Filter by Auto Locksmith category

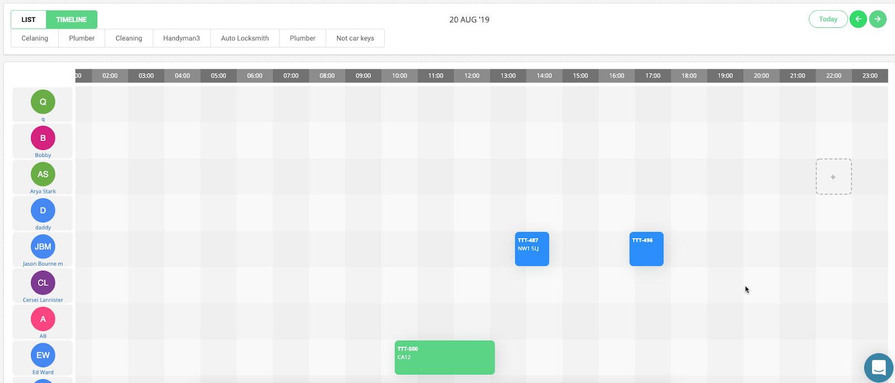[244, 38]
